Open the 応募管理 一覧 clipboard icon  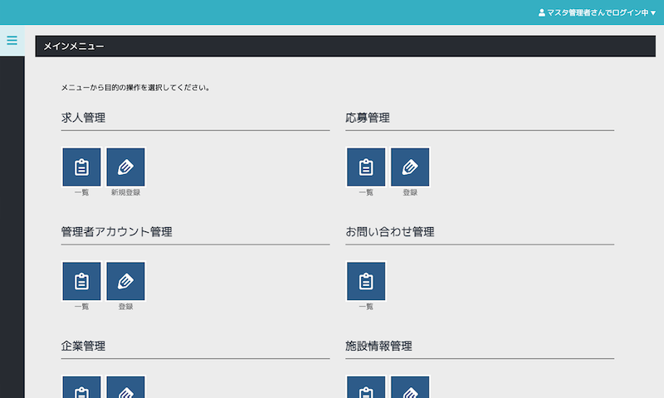point(366,167)
